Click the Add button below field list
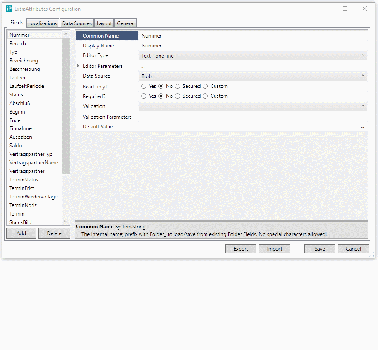 coord(21,233)
